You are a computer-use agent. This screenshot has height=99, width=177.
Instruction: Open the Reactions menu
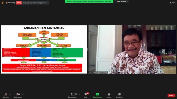click(119, 95)
